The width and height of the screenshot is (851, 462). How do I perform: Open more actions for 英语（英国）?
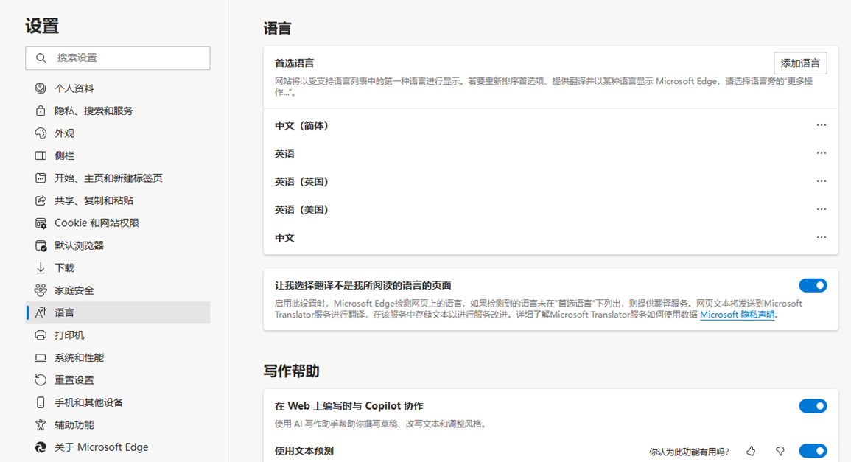821,181
